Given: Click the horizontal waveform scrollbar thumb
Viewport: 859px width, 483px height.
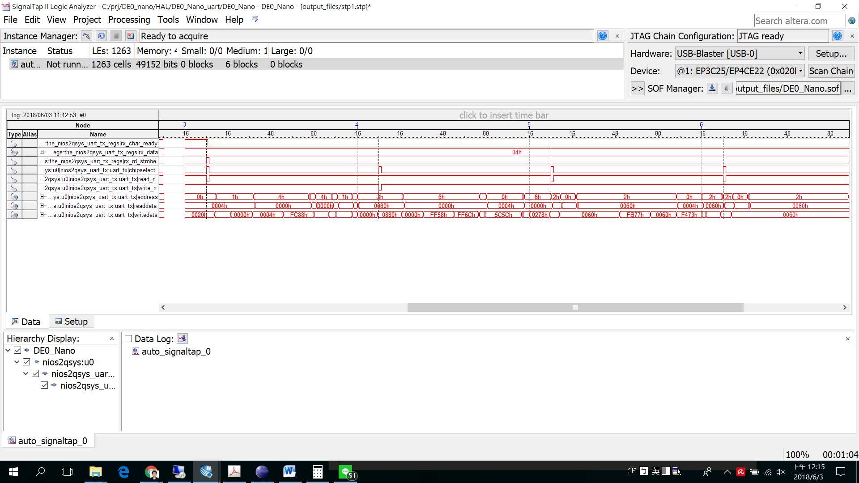Looking at the screenshot, I should [575, 307].
